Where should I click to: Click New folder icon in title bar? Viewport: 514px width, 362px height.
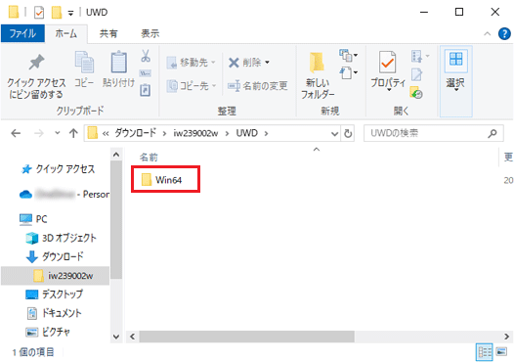(x=57, y=13)
